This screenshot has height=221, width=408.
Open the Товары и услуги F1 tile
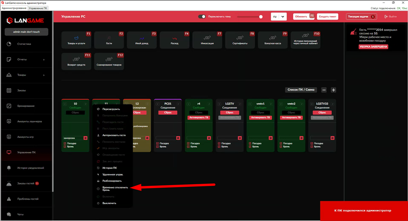pyautogui.click(x=76, y=40)
